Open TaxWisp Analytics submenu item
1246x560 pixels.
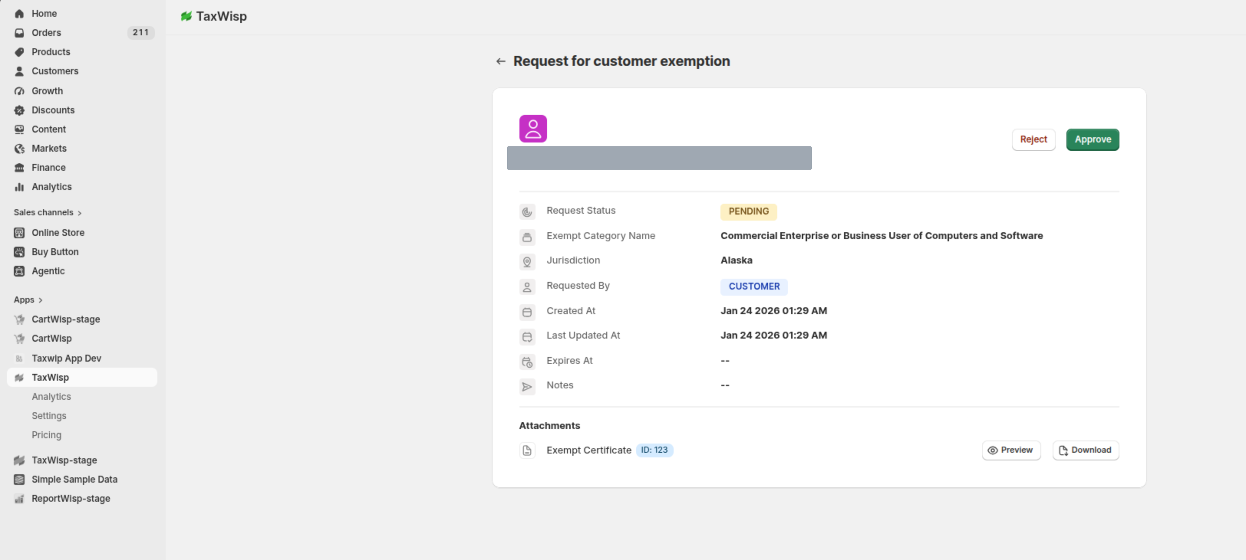[x=51, y=396]
